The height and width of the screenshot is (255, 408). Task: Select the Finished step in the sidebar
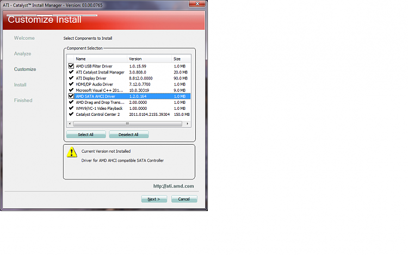coord(23,101)
